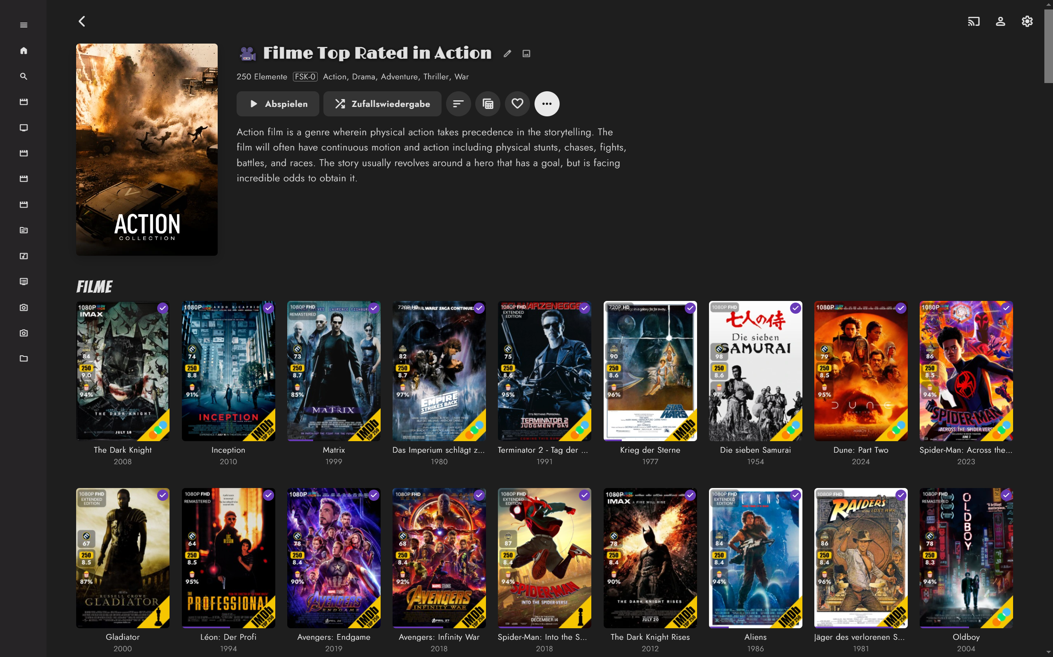1053x657 pixels.
Task: Toggle watched checkmark on The Dark Knight
Action: tap(163, 308)
